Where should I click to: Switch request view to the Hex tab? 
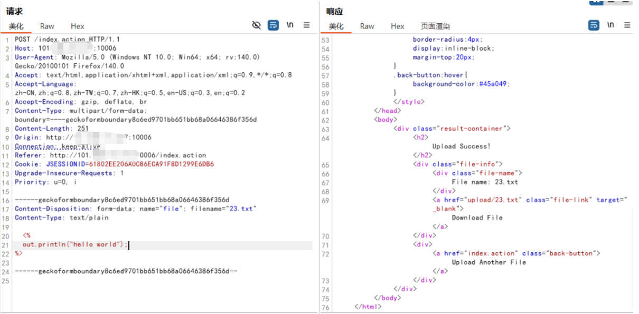click(x=77, y=26)
